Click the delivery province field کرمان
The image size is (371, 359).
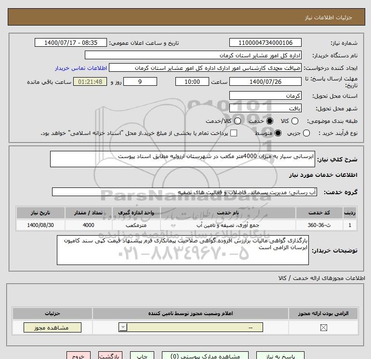(x=265, y=95)
